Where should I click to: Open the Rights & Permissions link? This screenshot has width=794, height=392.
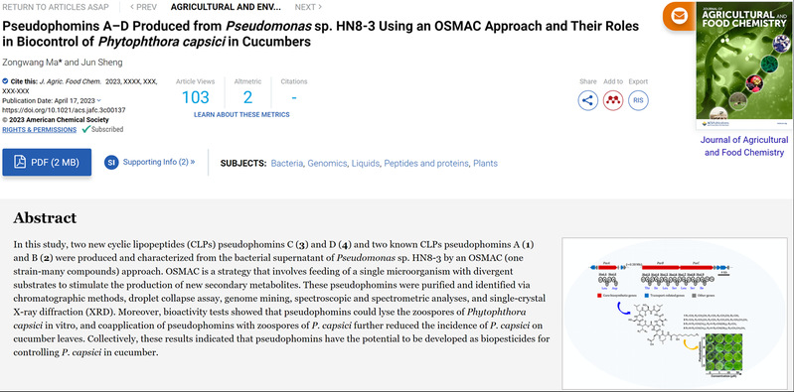40,129
